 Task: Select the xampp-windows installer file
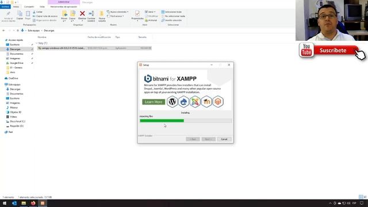[x=94, y=48]
